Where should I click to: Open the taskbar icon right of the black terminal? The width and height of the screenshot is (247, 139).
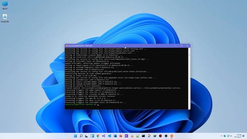click(x=149, y=136)
